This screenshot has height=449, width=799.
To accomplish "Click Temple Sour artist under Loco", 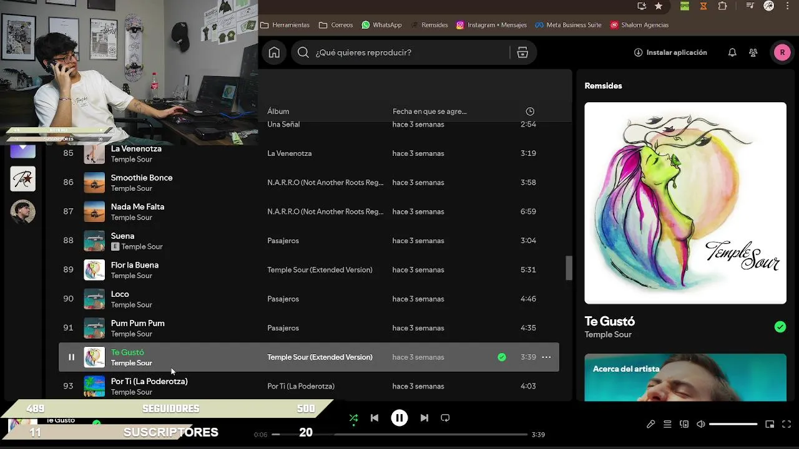I will (132, 305).
